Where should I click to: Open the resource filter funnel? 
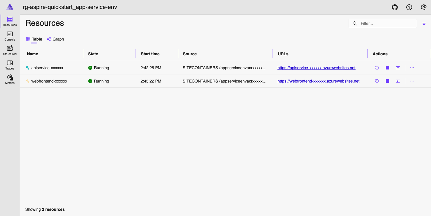[424, 23]
